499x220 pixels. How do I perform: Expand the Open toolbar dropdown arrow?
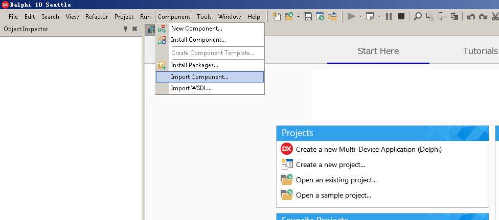[298, 16]
